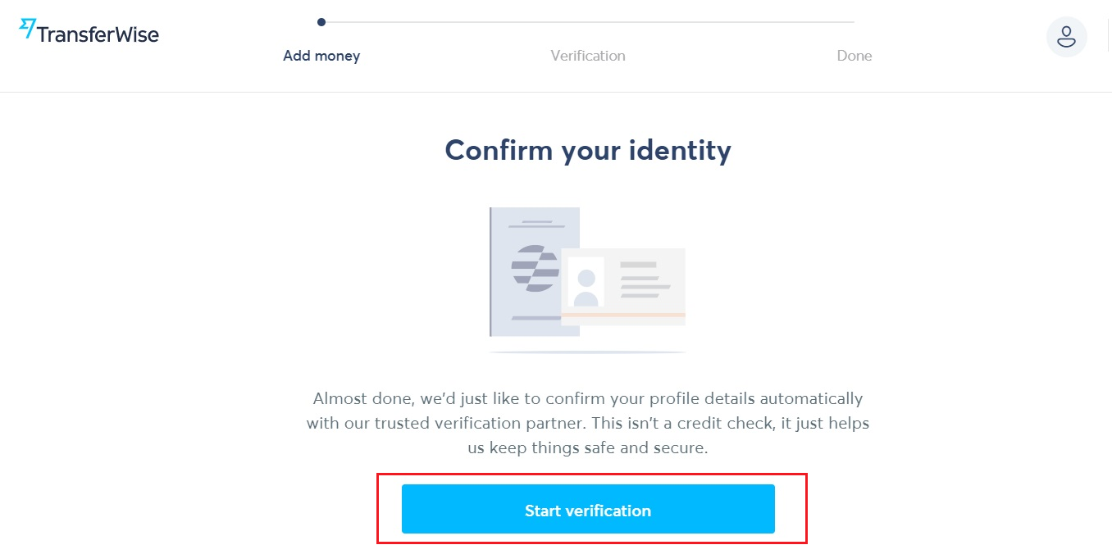Image resolution: width=1112 pixels, height=554 pixels.
Task: Select the profile avatar in the top-right corner
Action: 1066,37
